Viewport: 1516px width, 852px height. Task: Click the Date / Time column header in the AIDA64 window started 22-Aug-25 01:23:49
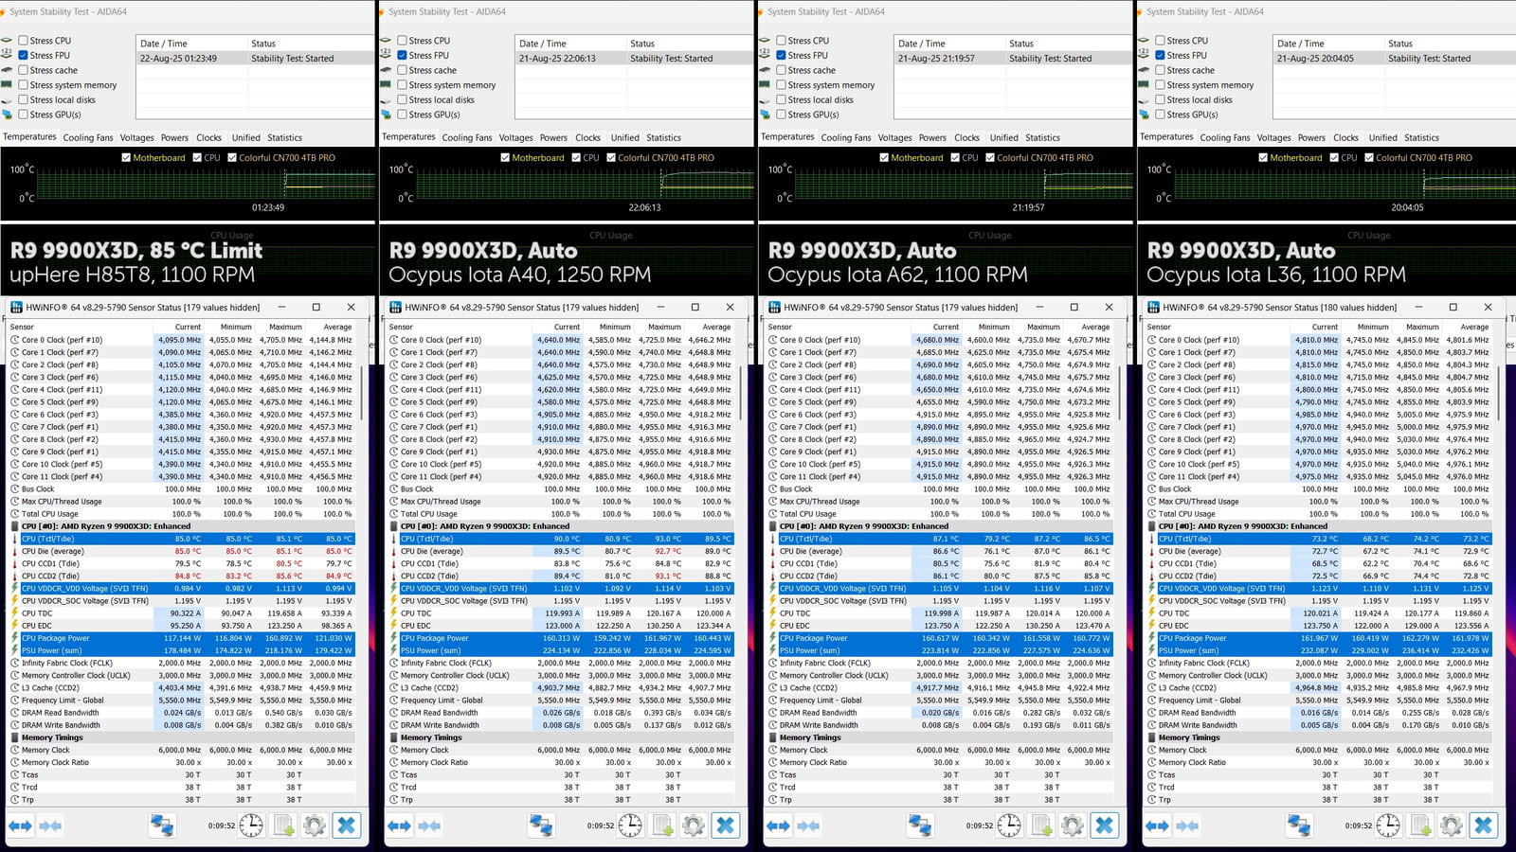192,44
